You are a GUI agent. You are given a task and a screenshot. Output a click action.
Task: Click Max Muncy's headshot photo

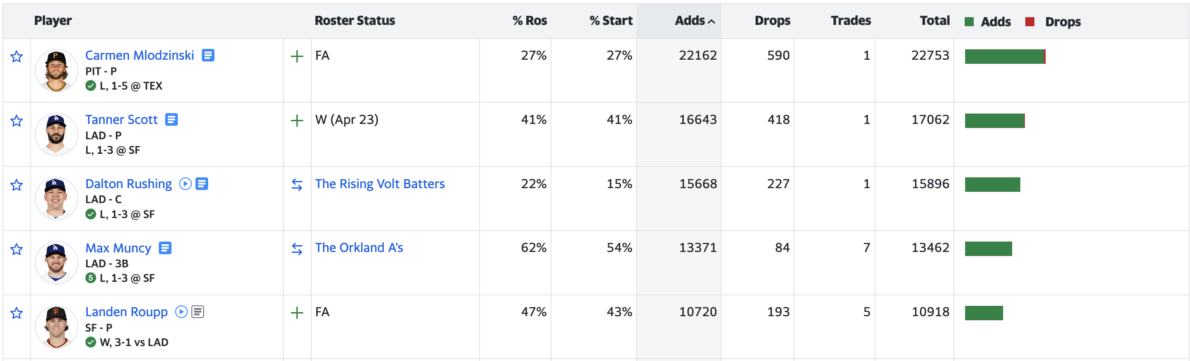click(x=57, y=262)
